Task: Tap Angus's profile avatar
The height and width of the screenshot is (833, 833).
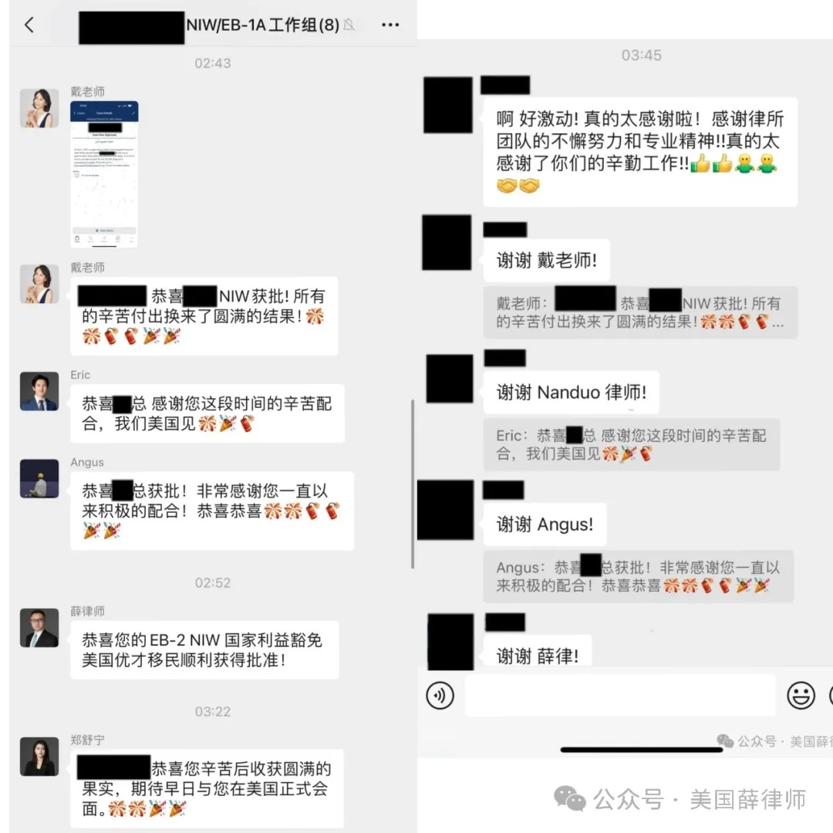Action: click(x=39, y=479)
